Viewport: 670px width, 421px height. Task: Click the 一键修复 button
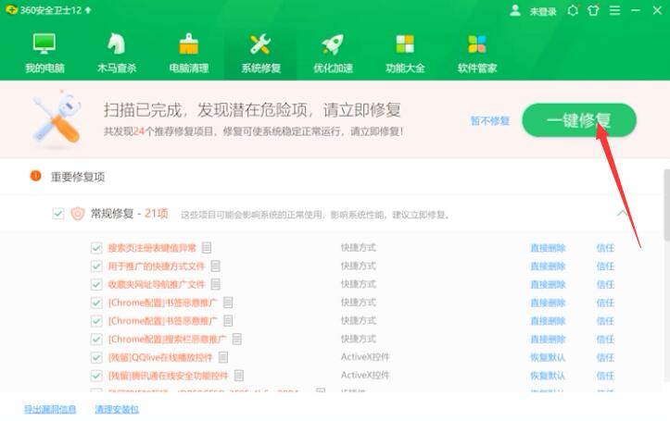[x=579, y=120]
